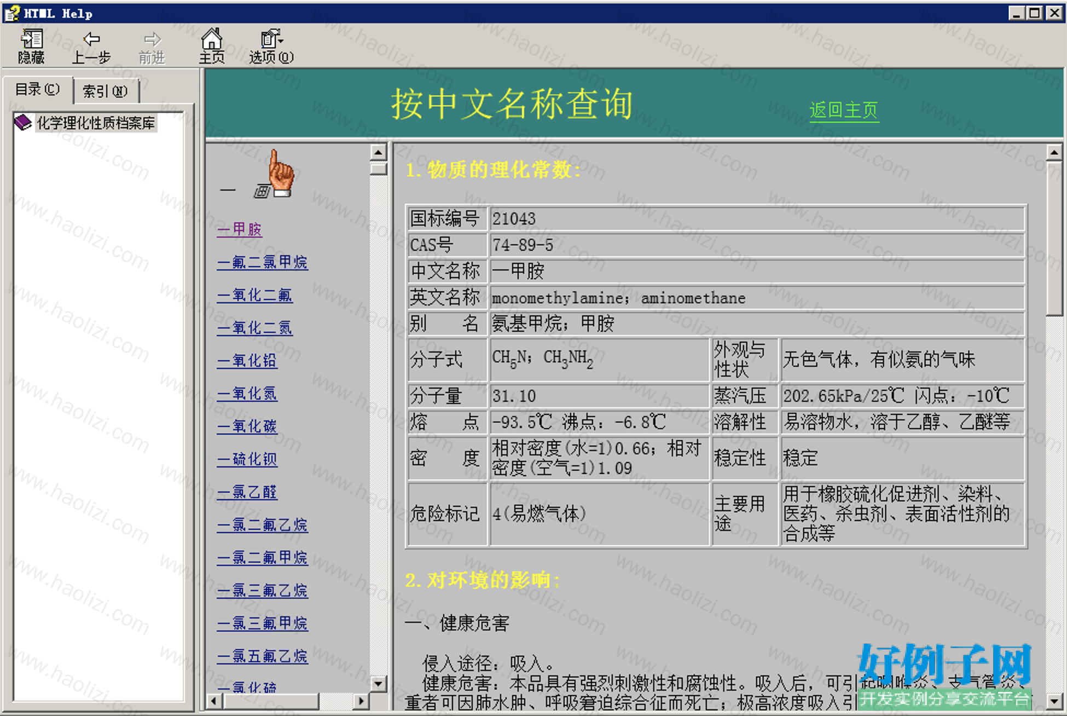Click the content pane vertical scrollbar thumb
The width and height of the screenshot is (1067, 716).
coord(1054,238)
